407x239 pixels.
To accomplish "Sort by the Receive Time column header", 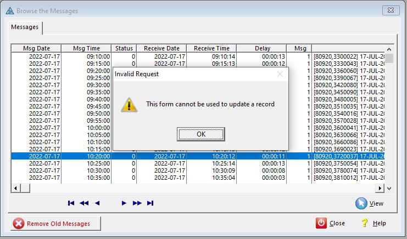I will (211, 48).
